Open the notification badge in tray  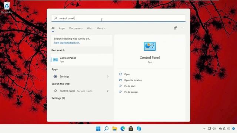point(234,129)
